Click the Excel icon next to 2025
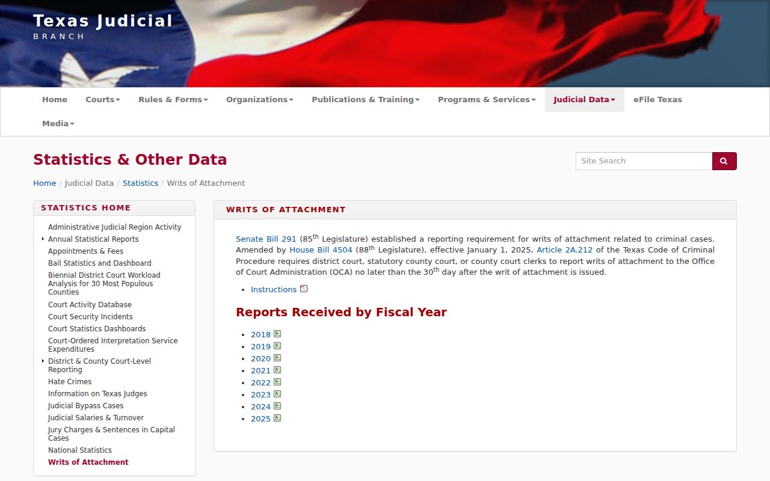The image size is (770, 481). coord(277,418)
